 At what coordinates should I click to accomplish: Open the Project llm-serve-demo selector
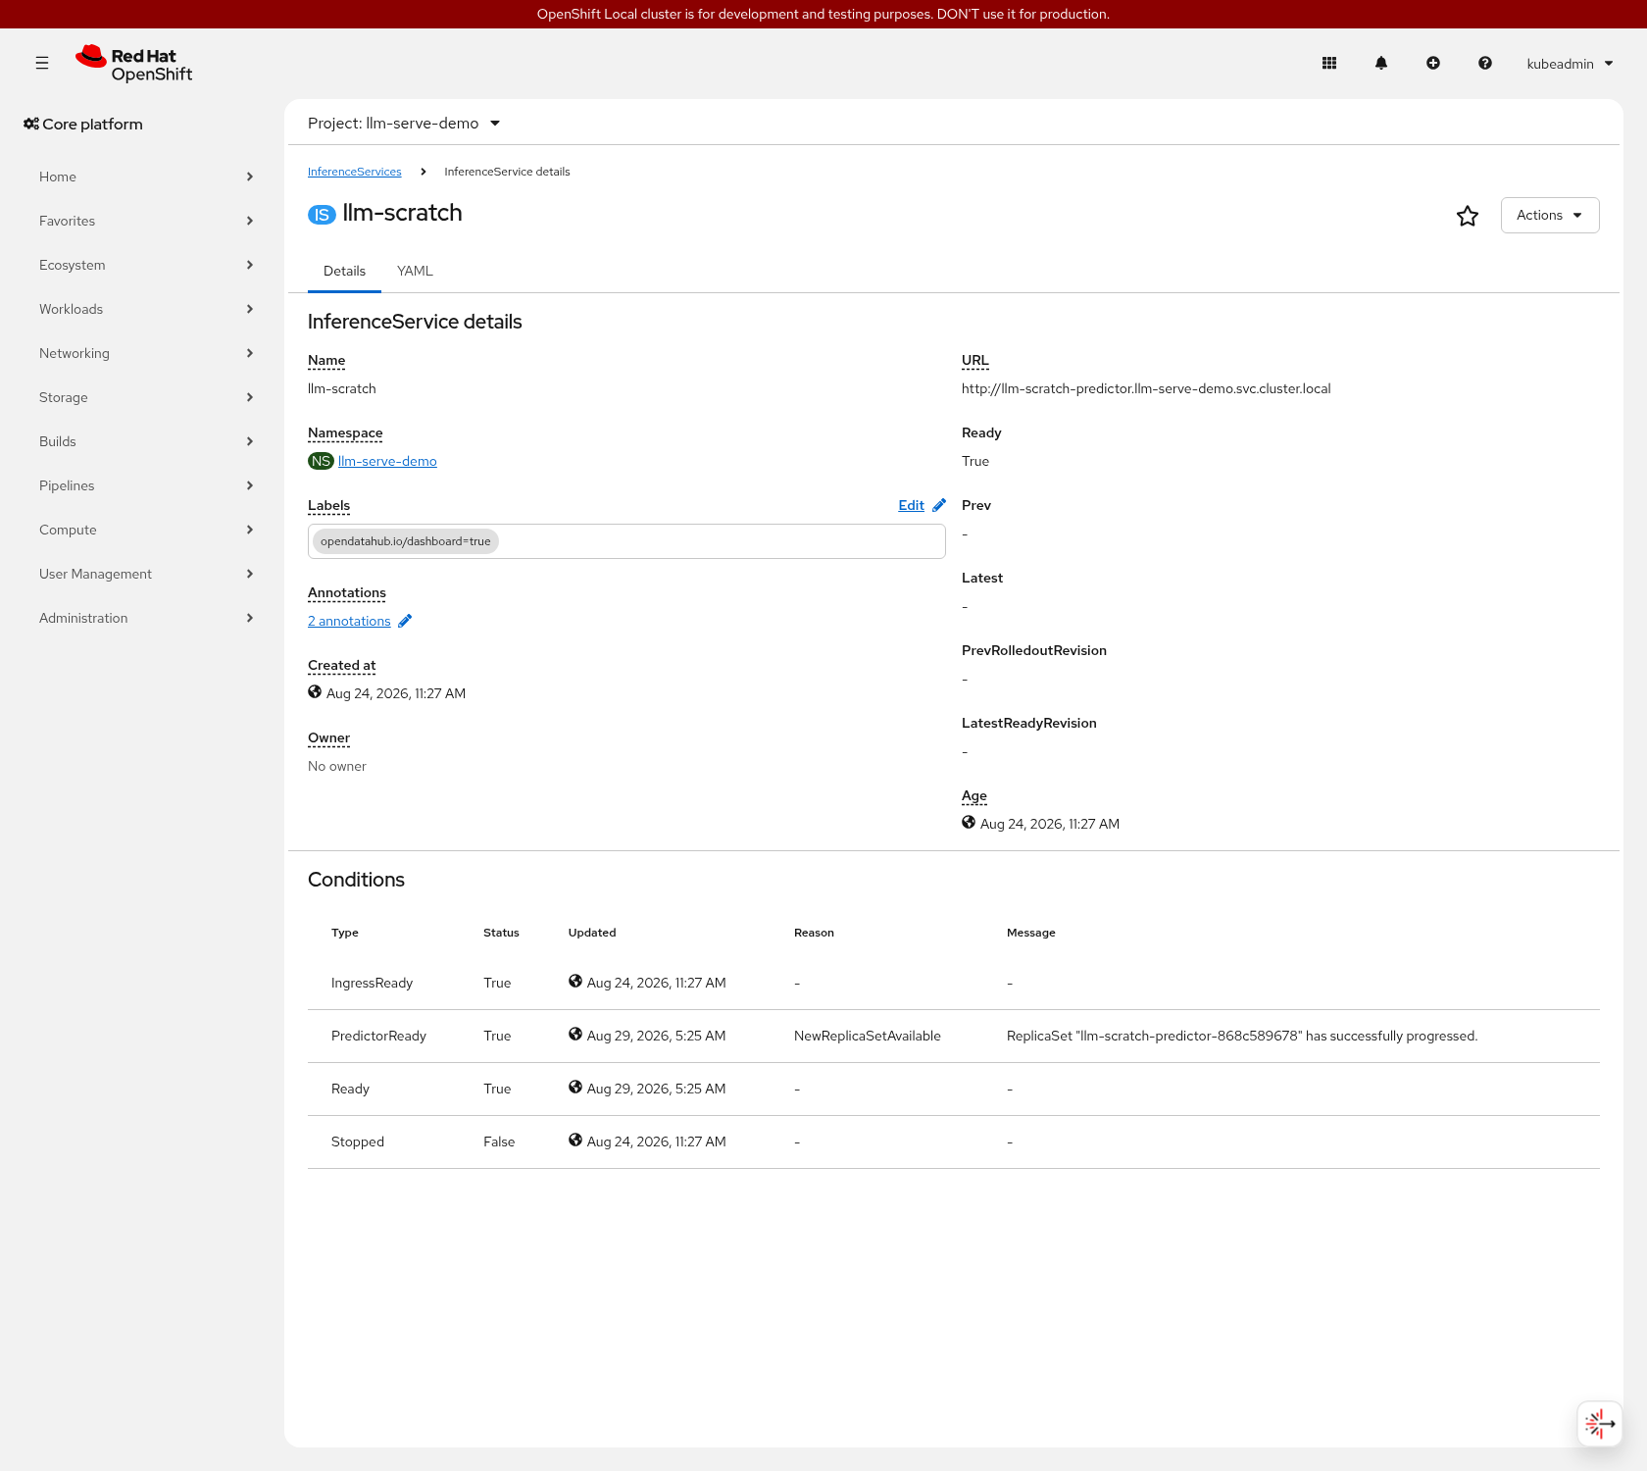404,124
